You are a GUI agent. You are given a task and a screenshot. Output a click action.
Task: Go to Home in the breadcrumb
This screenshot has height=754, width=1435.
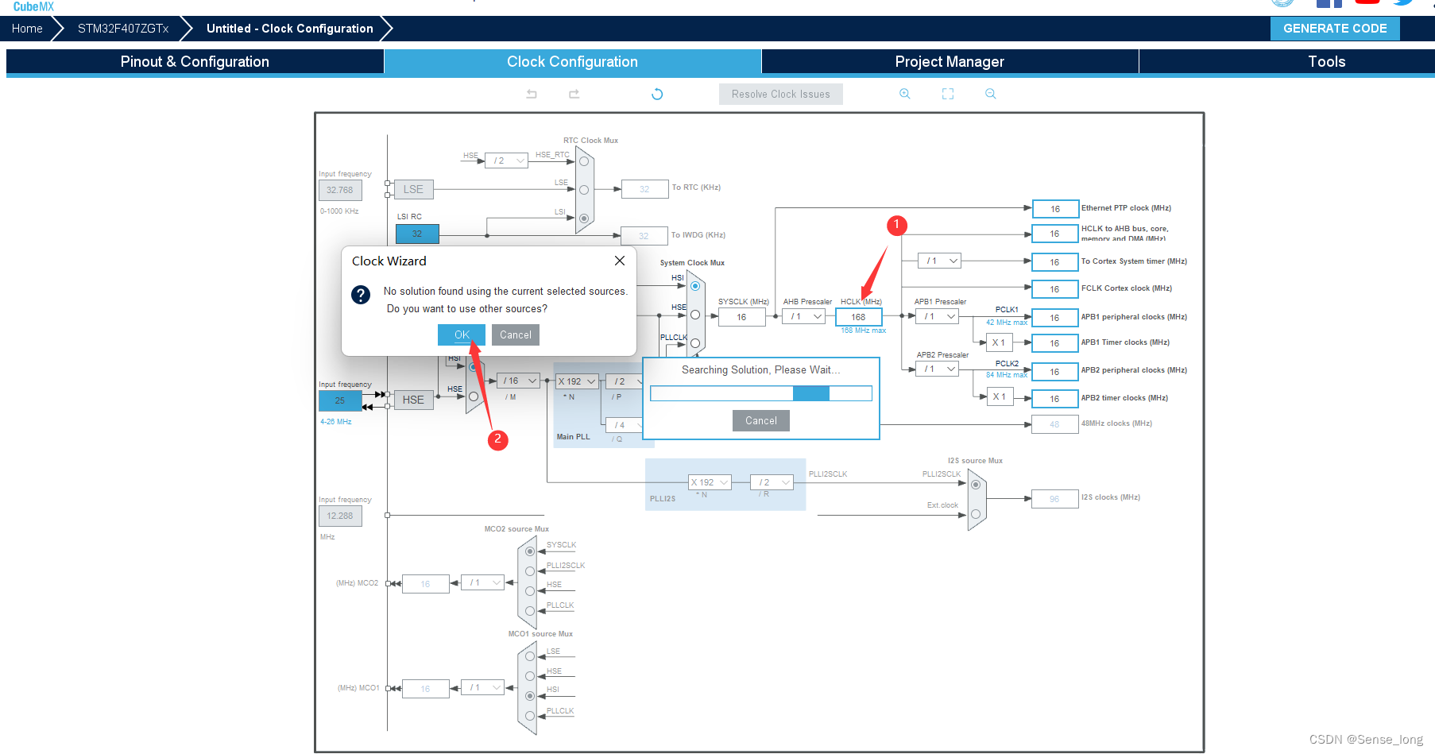27,29
